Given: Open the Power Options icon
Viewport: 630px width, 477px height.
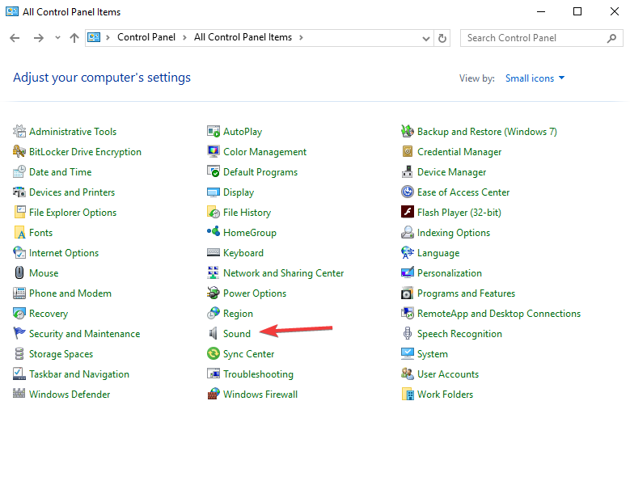Looking at the screenshot, I should (214, 293).
